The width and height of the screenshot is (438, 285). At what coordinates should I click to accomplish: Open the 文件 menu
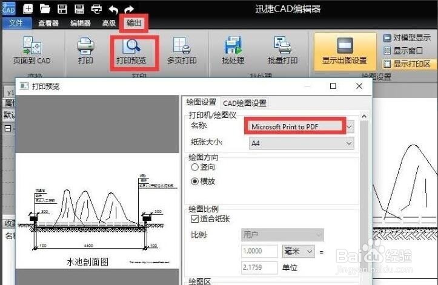point(16,23)
